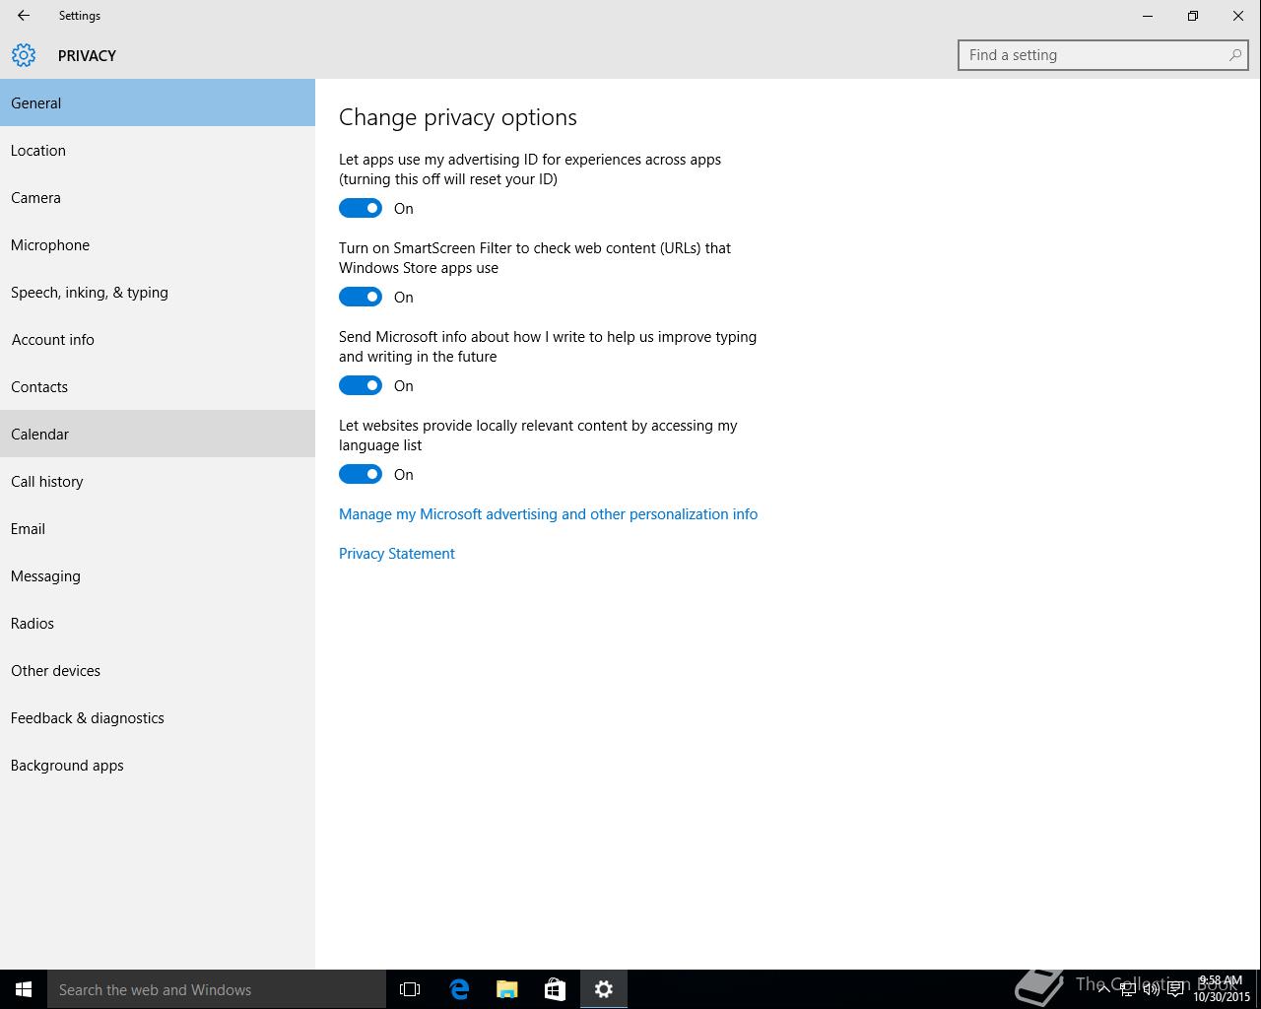Disable the SmartScreen Filter toggle
Image resolution: width=1261 pixels, height=1009 pixels.
pyautogui.click(x=361, y=297)
